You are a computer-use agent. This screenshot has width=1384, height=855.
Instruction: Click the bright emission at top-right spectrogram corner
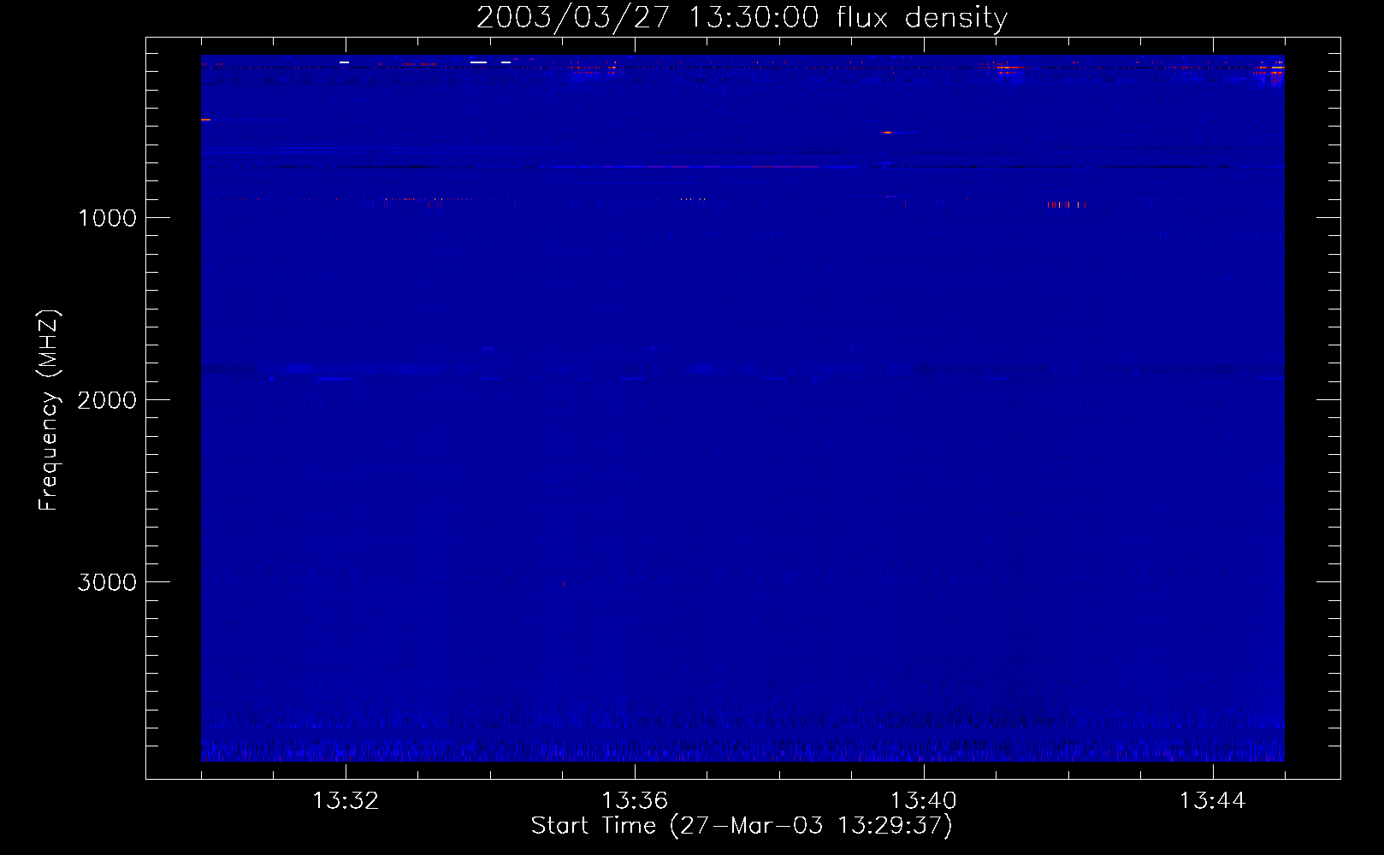coord(1275,68)
